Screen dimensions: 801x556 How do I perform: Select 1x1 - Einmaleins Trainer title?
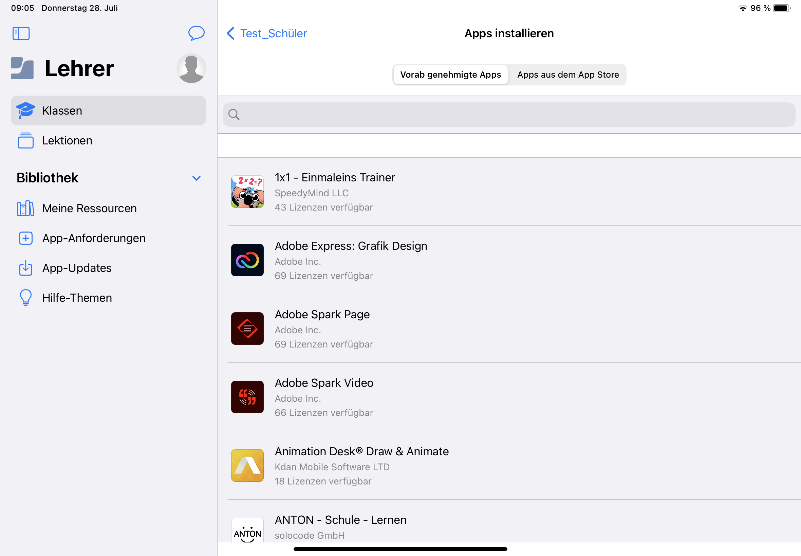click(x=335, y=177)
